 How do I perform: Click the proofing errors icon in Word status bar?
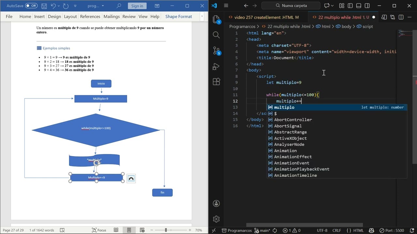62,230
